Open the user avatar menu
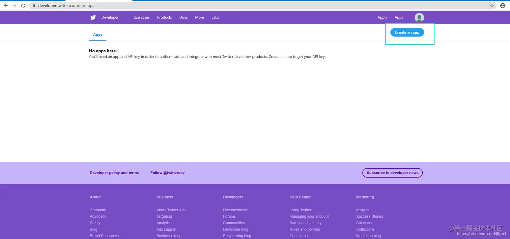Viewport: 510px width, 239px height. coord(419,18)
